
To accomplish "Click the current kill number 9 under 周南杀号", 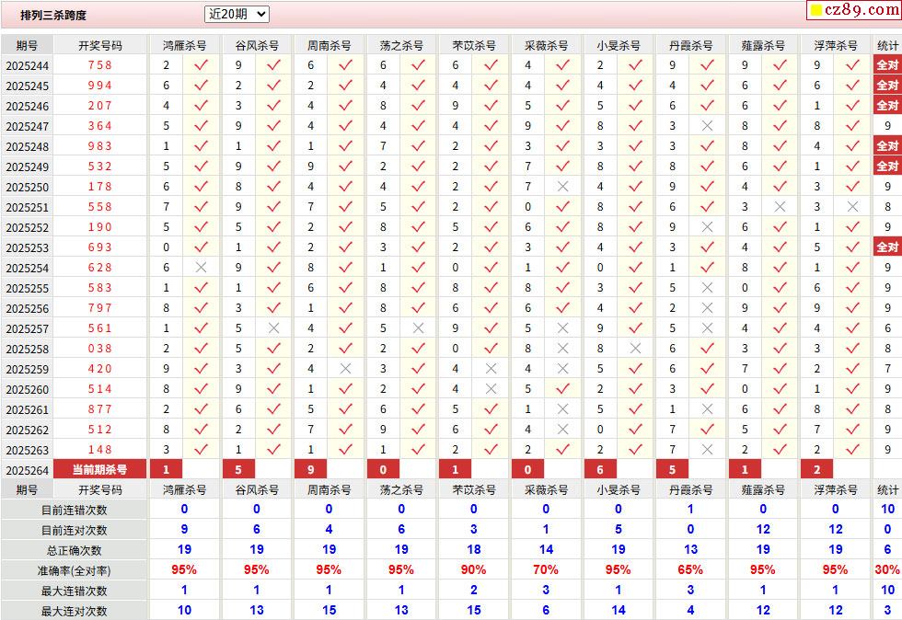I will pyautogui.click(x=310, y=469).
